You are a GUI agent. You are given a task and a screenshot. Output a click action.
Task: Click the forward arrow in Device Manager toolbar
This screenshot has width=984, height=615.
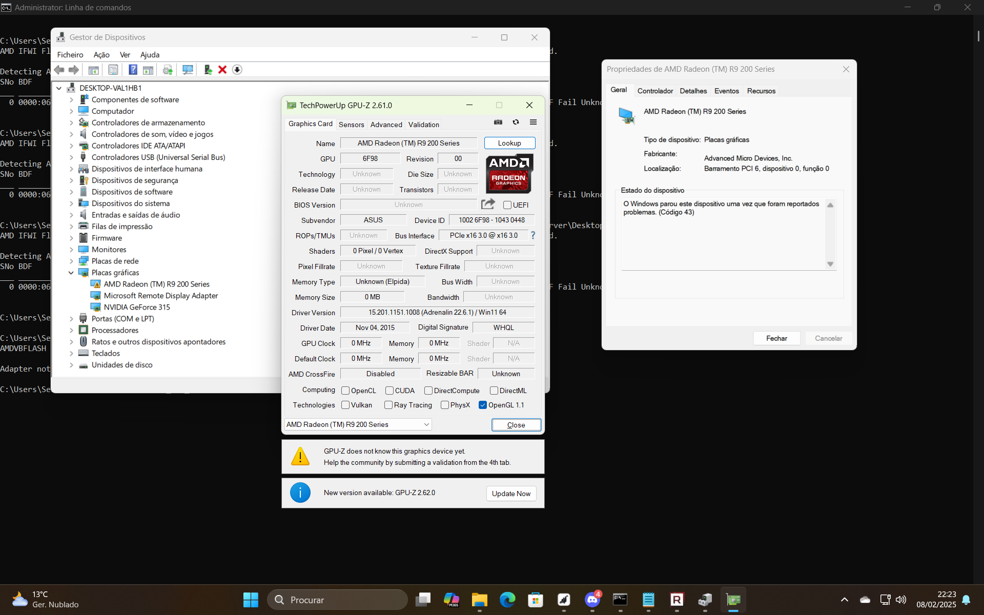click(74, 70)
